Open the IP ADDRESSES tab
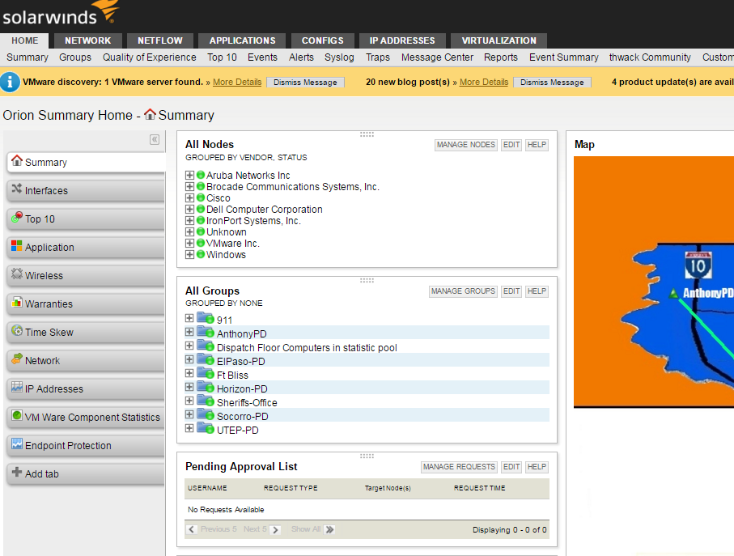Screen dimensions: 734x556 (402, 40)
